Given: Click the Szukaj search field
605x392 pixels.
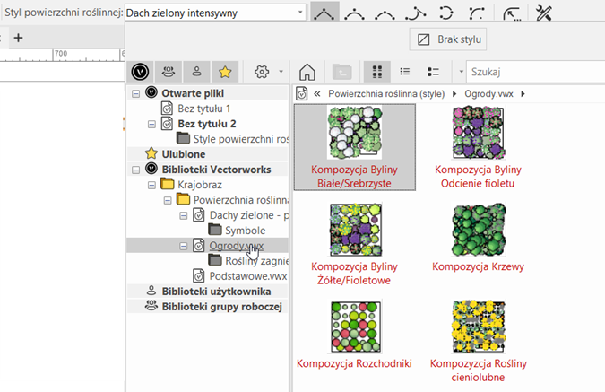Looking at the screenshot, I should click(x=536, y=72).
